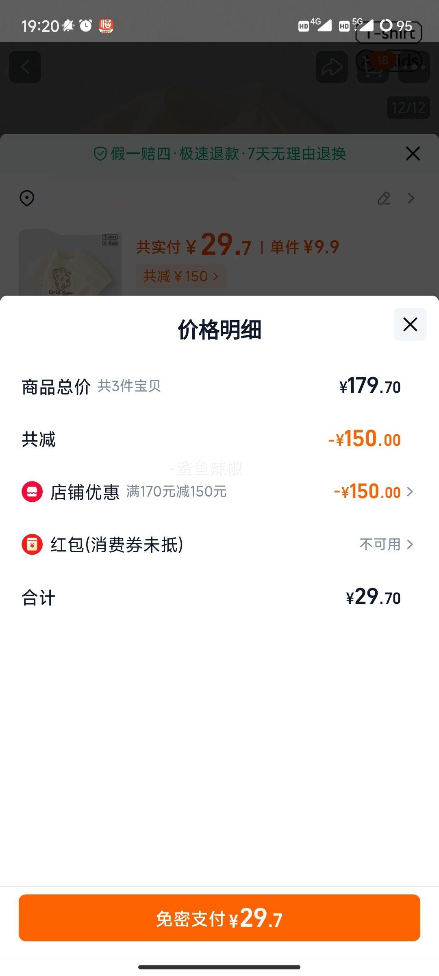Close the order panel with top X
Viewport: 439px width, 976px height.
(413, 154)
